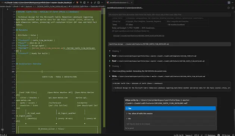
Task: Split the editor using the split layout icon
Action: point(98,3)
